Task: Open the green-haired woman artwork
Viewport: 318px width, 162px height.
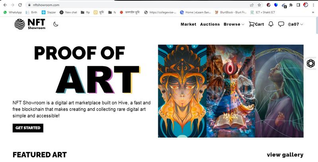Action: click(x=279, y=91)
